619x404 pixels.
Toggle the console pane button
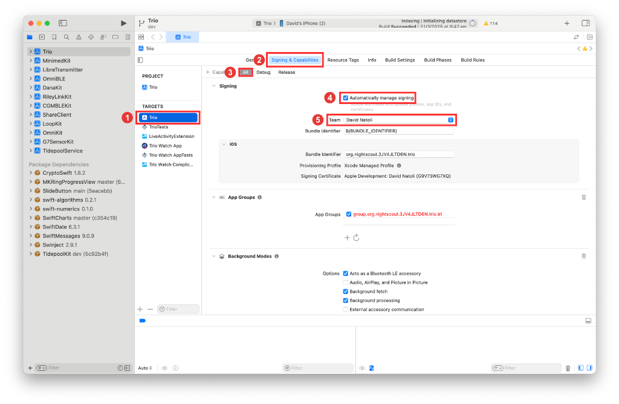589,368
